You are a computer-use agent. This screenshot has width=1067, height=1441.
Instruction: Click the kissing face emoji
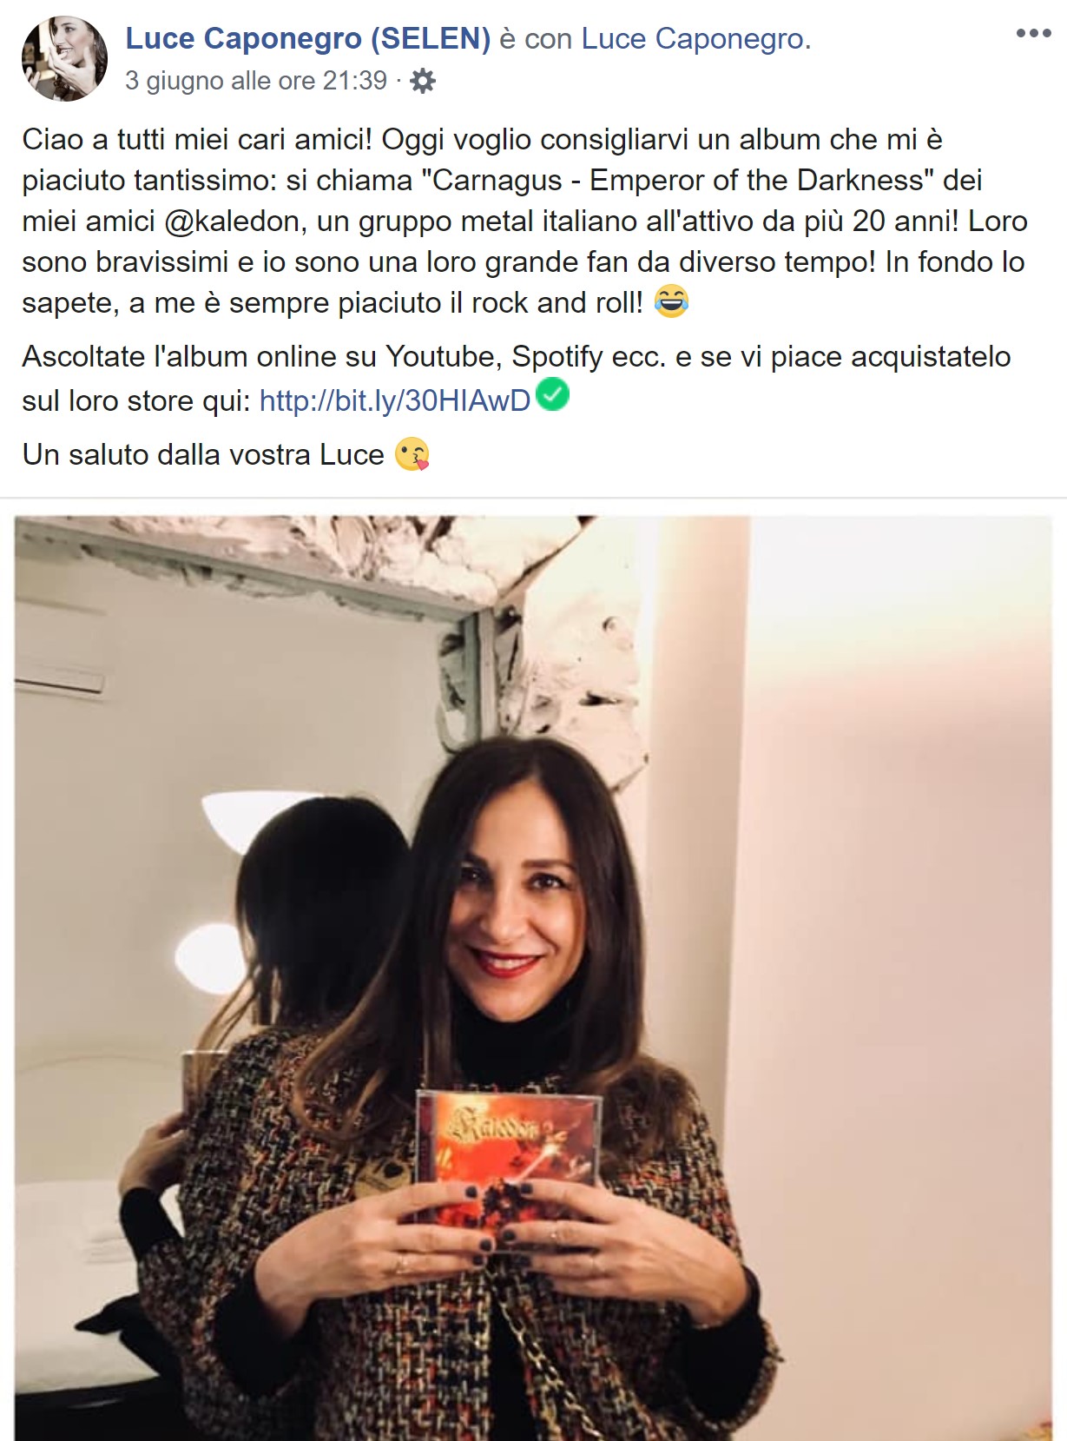pos(412,454)
